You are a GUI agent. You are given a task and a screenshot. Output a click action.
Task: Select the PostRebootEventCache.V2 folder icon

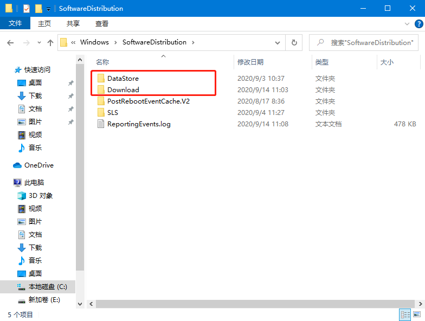pyautogui.click(x=101, y=101)
